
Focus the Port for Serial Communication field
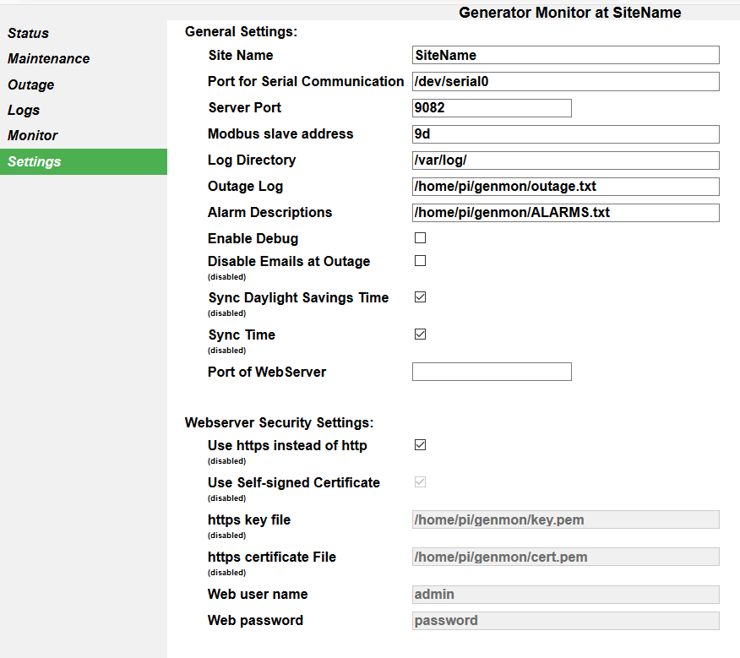pyautogui.click(x=566, y=82)
